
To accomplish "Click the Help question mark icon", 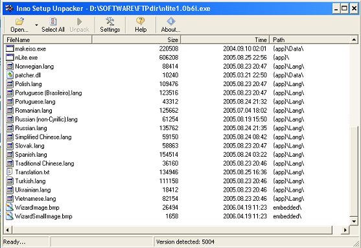I will (140, 21).
